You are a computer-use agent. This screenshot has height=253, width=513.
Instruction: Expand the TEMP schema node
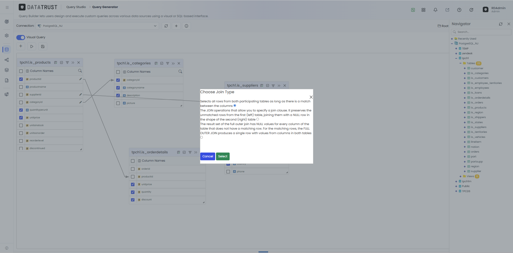coord(456,49)
